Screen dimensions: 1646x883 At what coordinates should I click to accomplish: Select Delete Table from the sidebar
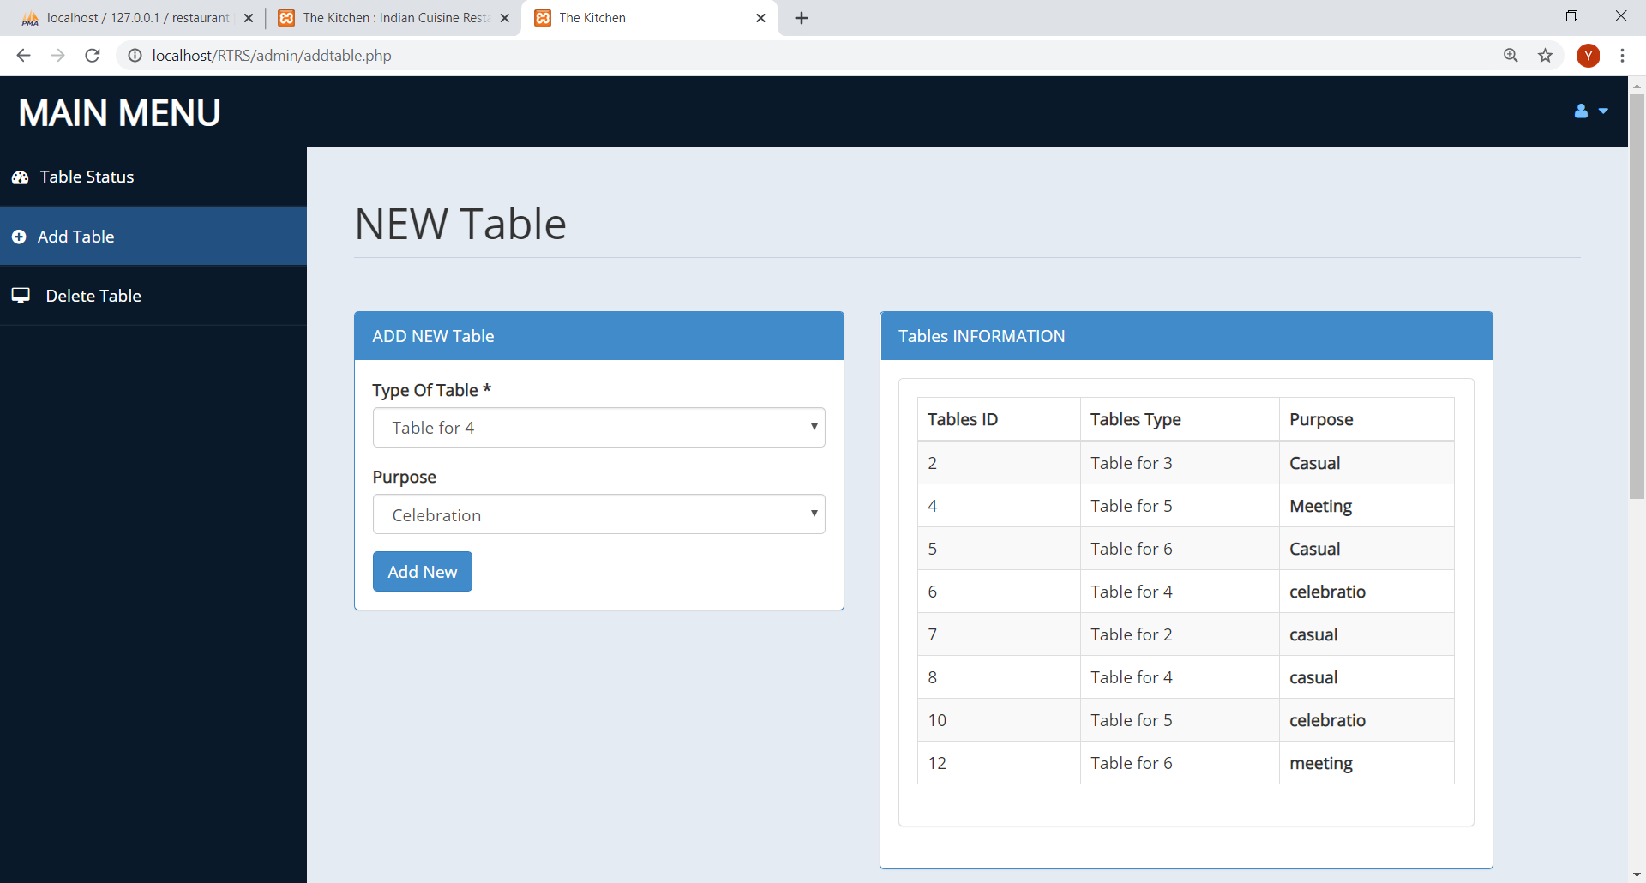coord(93,295)
